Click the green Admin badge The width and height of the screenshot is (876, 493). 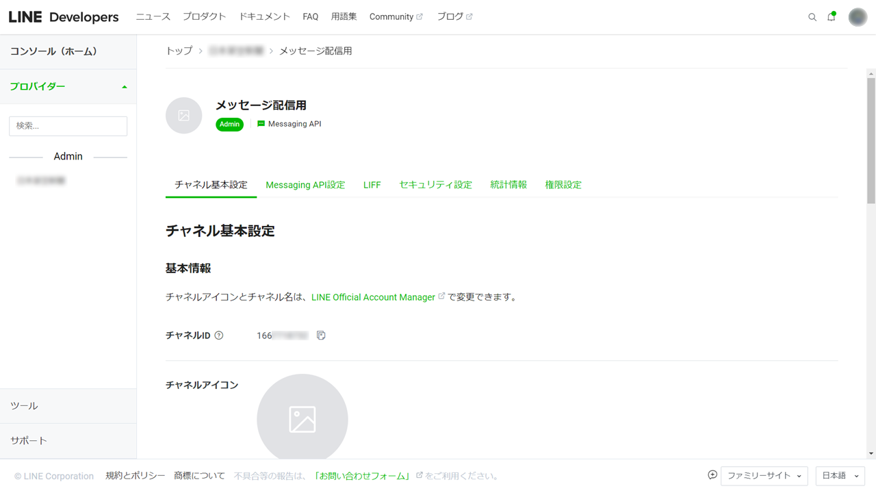229,124
